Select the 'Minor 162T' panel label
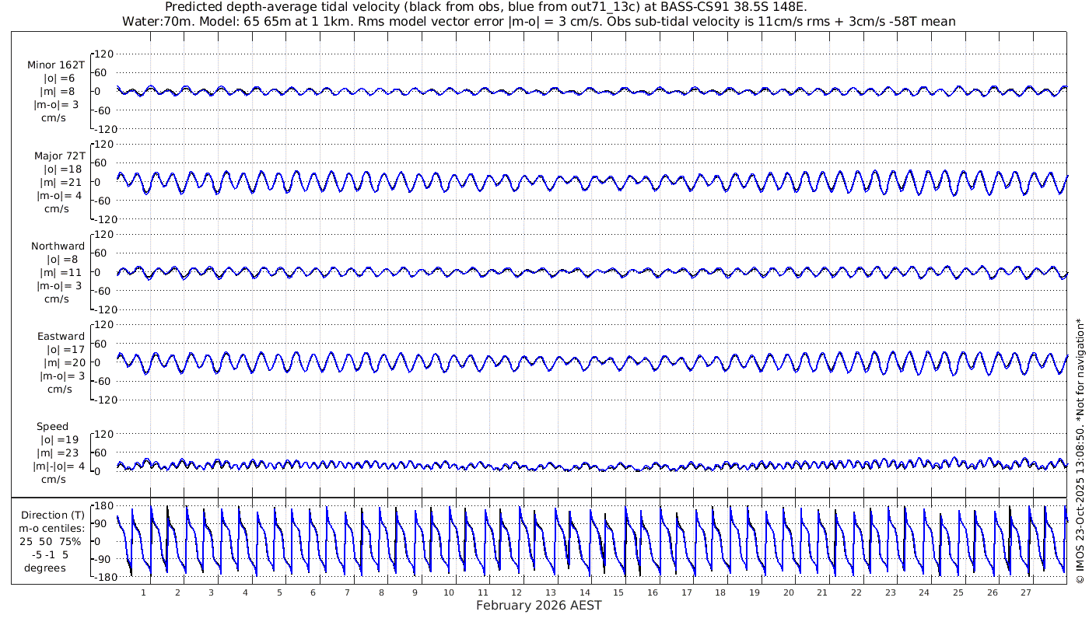The width and height of the screenshot is (1089, 622). tap(56, 65)
